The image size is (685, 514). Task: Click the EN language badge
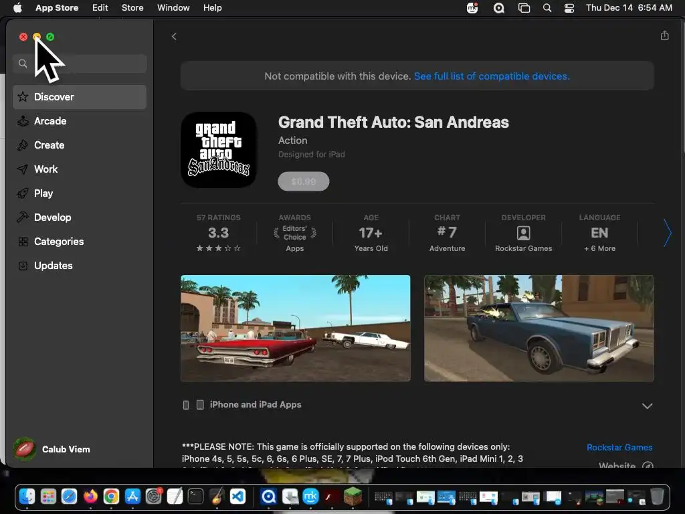click(x=599, y=234)
